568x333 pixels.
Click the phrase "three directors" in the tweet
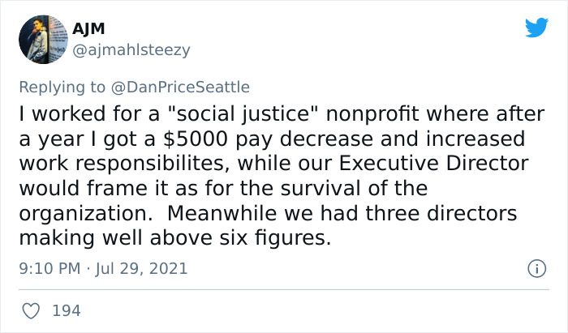coord(450,215)
